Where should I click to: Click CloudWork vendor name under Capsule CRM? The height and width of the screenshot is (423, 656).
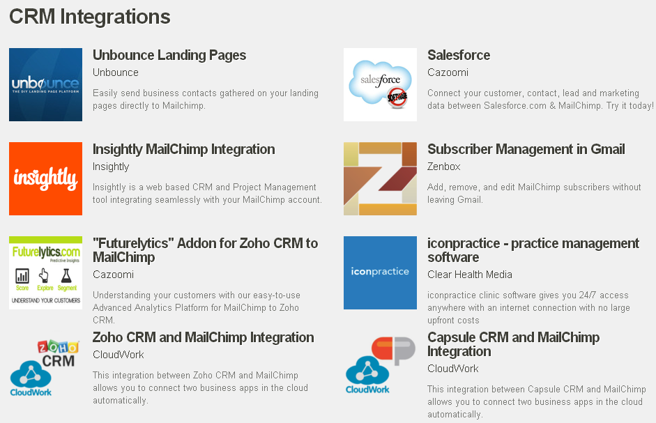pyautogui.click(x=453, y=369)
